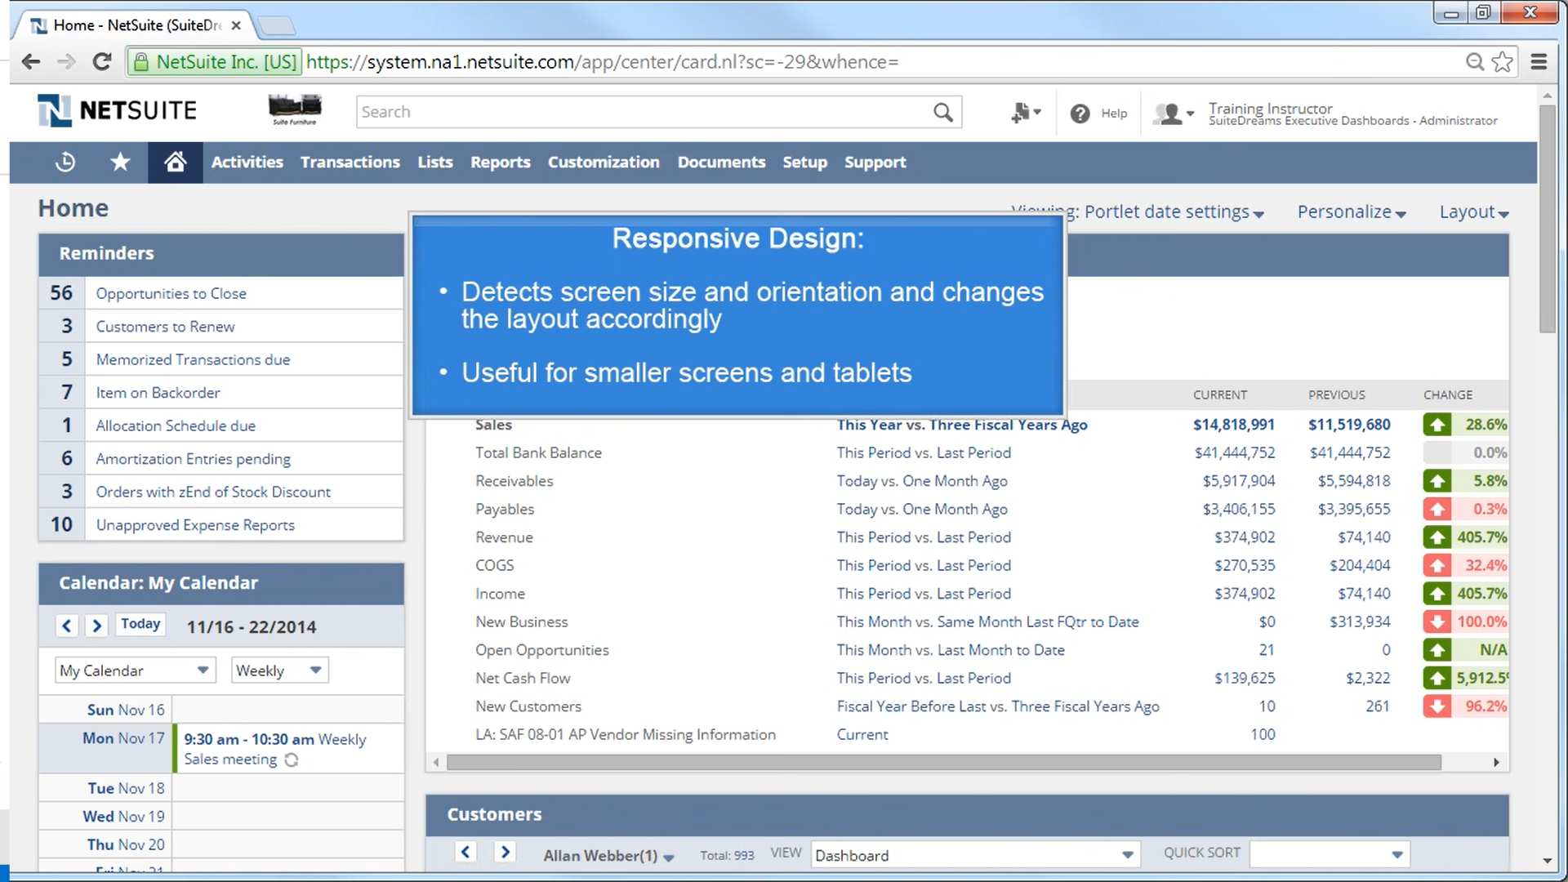Open the My Calendar selector dropdown
The width and height of the screenshot is (1568, 882).
tap(136, 670)
